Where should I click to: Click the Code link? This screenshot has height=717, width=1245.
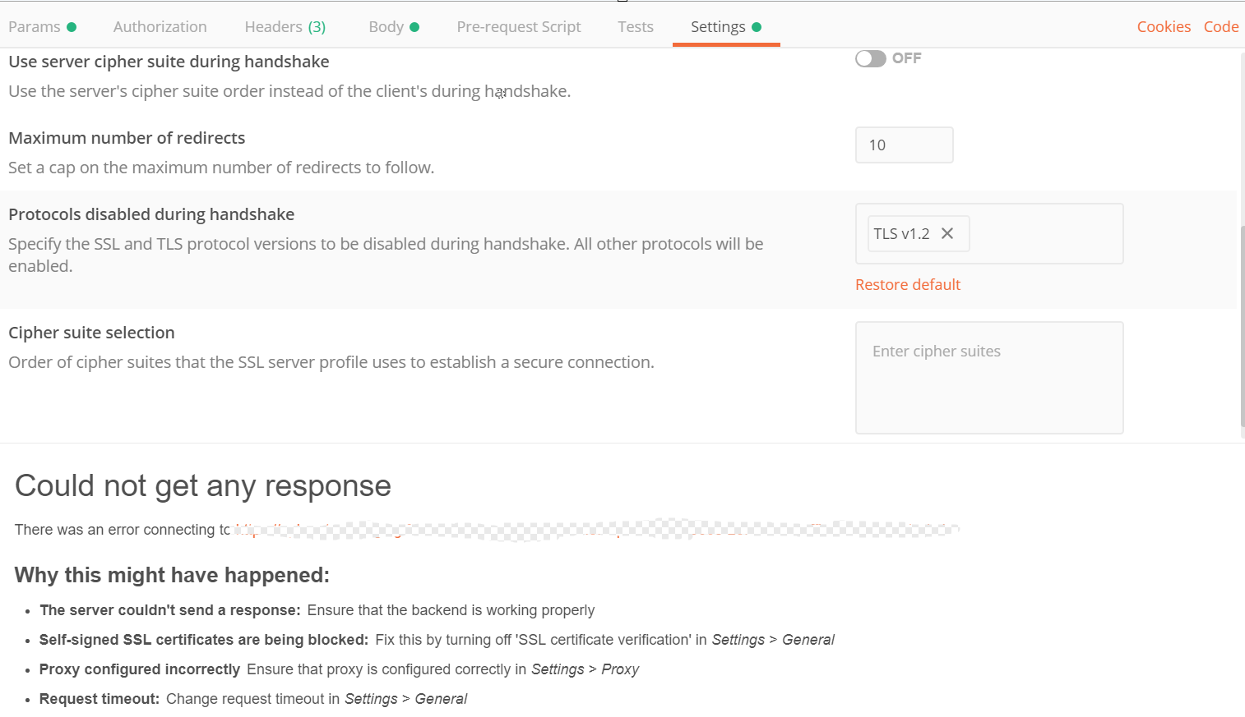tap(1221, 27)
